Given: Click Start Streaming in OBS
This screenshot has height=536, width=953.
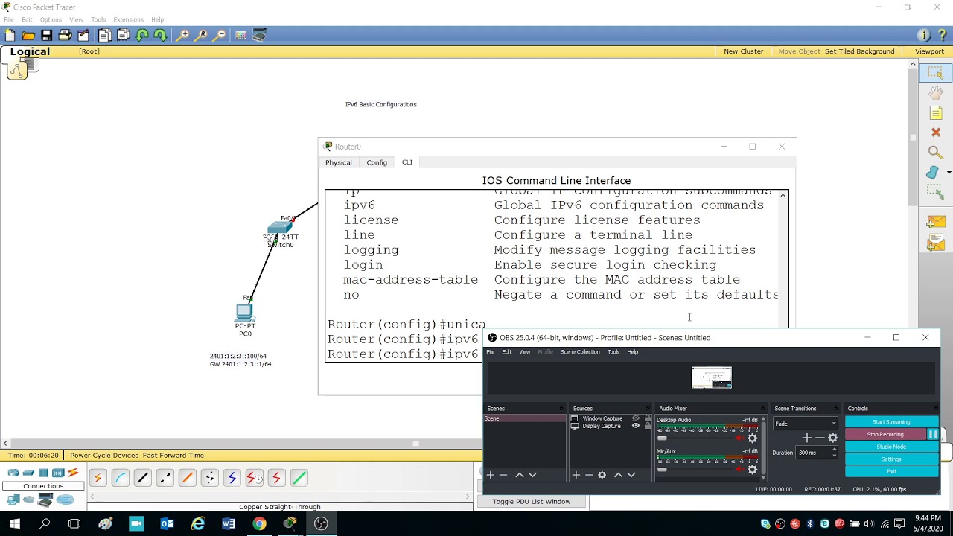Looking at the screenshot, I should pyautogui.click(x=891, y=422).
